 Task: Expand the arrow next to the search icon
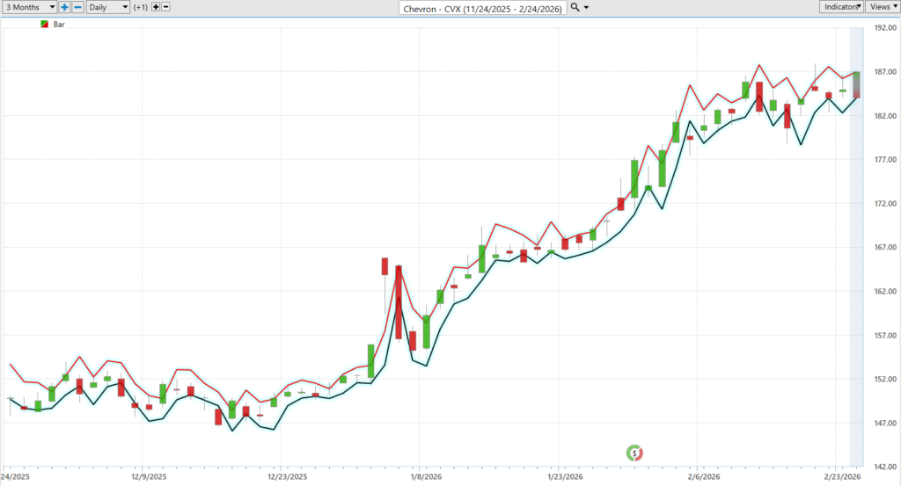(x=587, y=7)
